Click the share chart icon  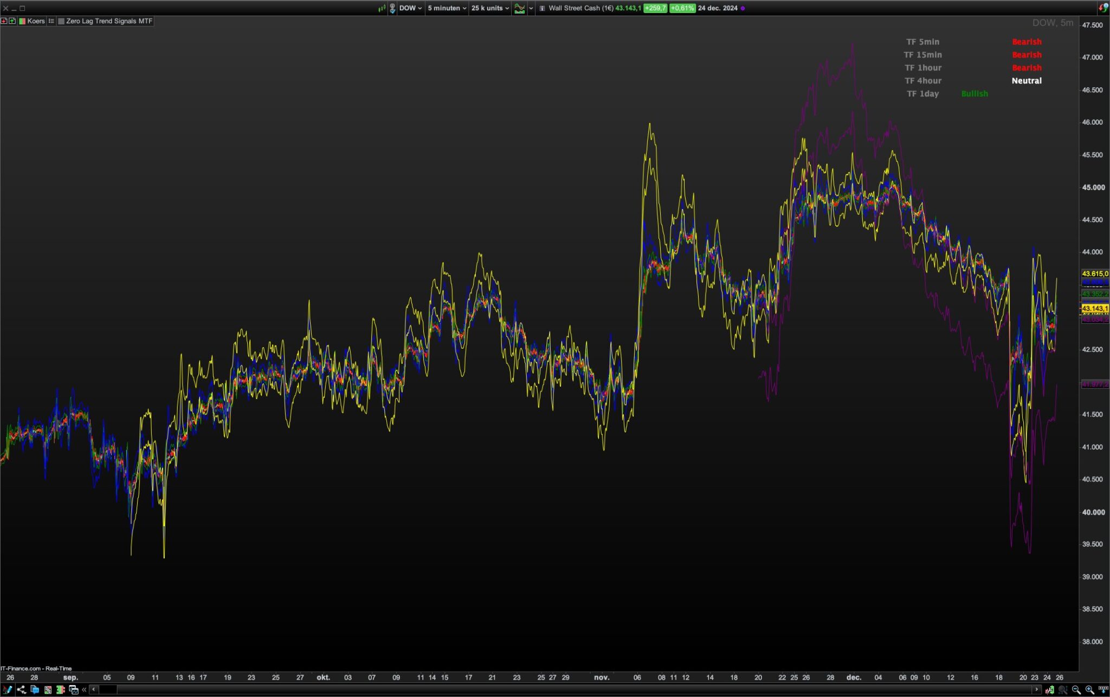[21, 689]
